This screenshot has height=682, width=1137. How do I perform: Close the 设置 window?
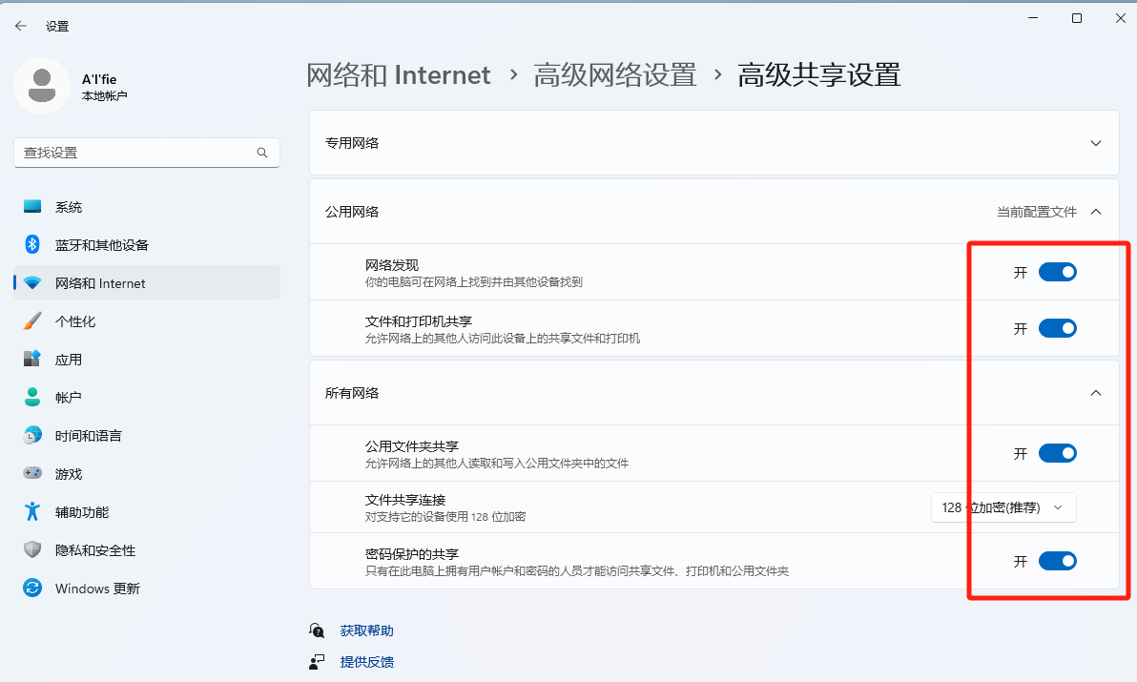[x=1121, y=18]
